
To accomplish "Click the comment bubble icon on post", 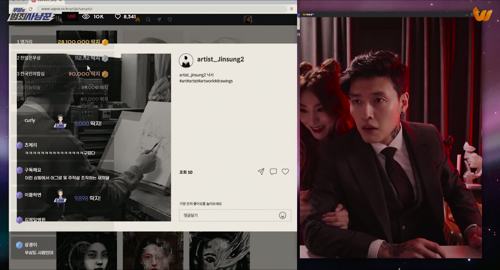I will (x=273, y=172).
